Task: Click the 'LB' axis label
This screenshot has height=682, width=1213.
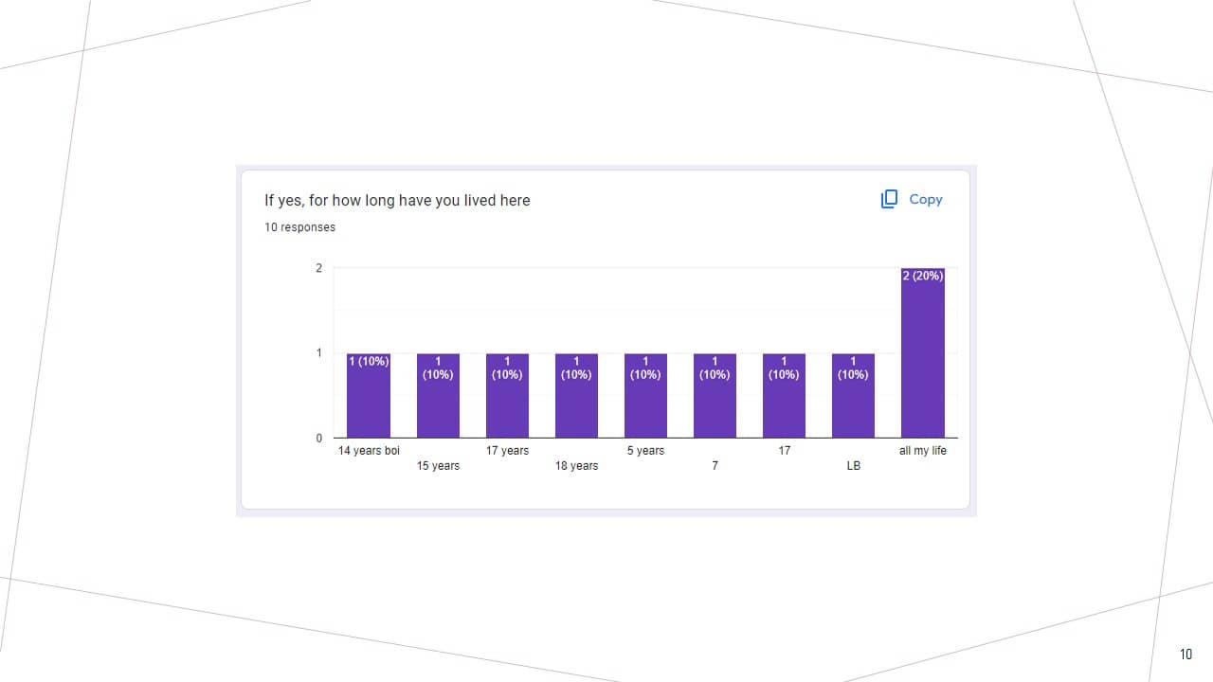Action: coord(853,466)
